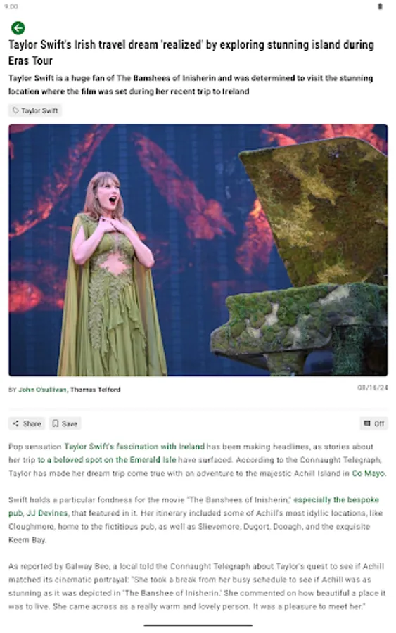
Task: Tap the bottom navigation handle bar
Action: point(198,625)
